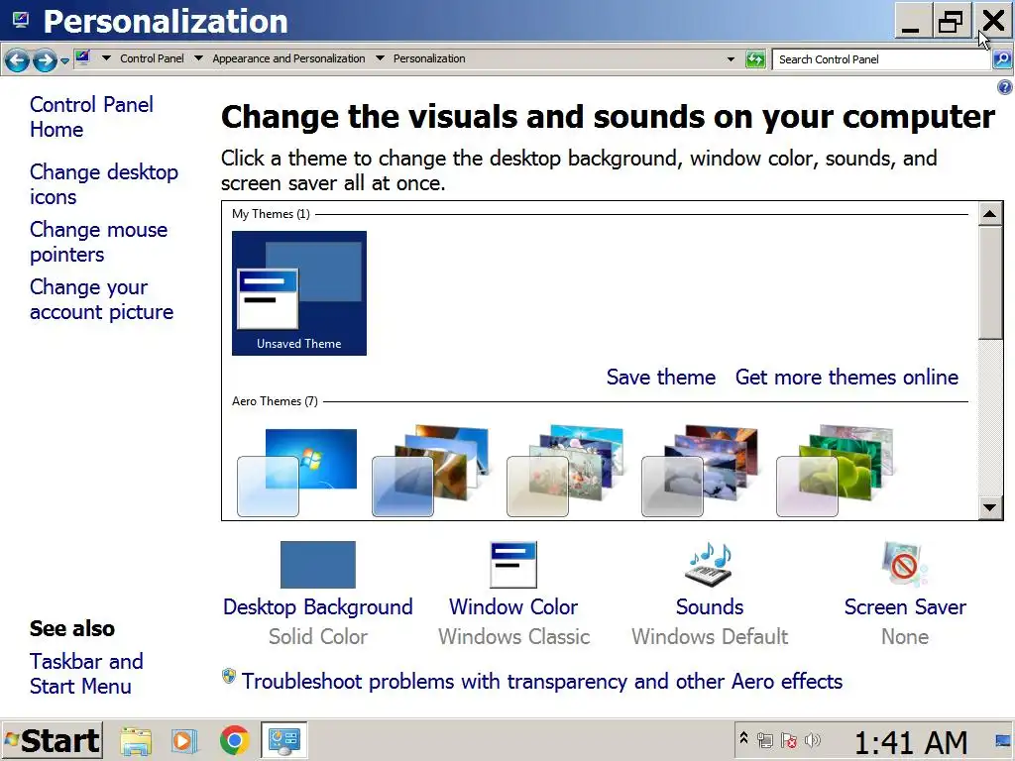
Task: Click the Sounds keyboard notes icon
Action: pos(710,564)
